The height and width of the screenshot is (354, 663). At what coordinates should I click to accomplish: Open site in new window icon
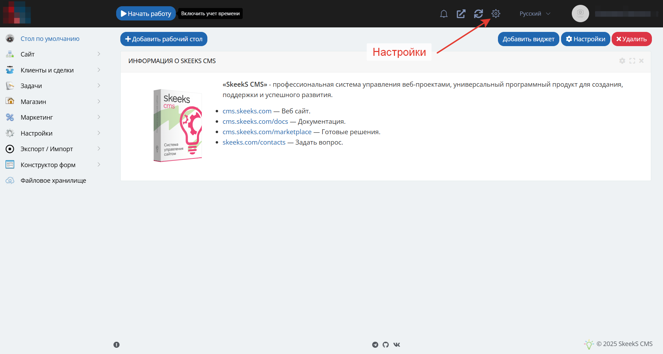click(x=461, y=14)
